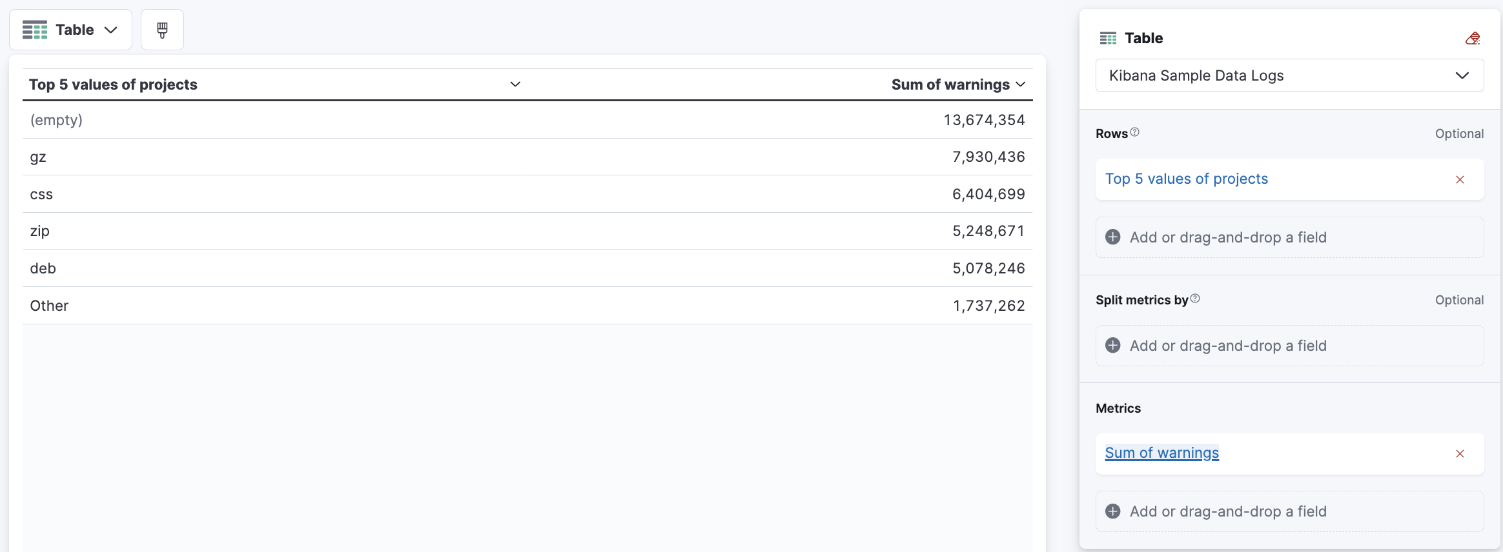Image resolution: width=1503 pixels, height=552 pixels.
Task: Click the plus icon under Rows
Action: [1113, 237]
